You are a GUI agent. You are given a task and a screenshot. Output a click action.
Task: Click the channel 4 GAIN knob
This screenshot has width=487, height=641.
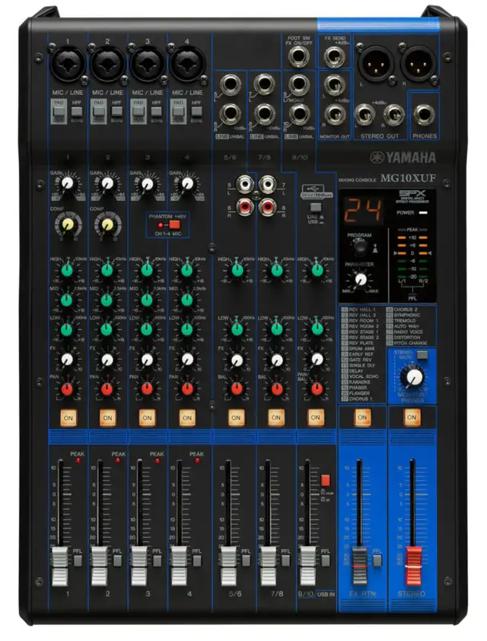(187, 183)
